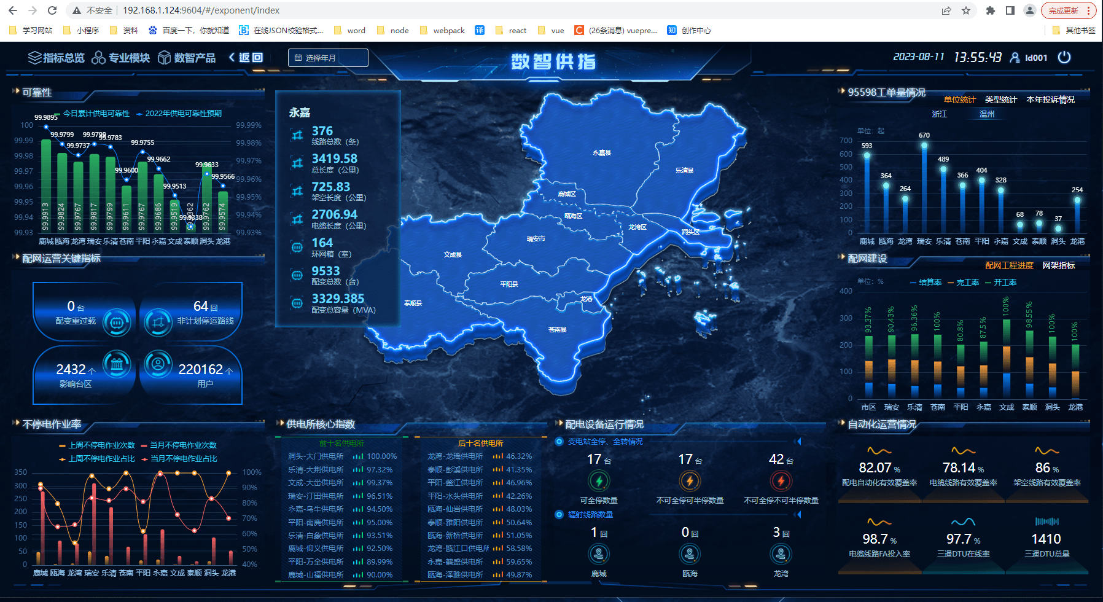The width and height of the screenshot is (1103, 602).
Task: Click the 苍南县 map region
Action: pyautogui.click(x=557, y=330)
